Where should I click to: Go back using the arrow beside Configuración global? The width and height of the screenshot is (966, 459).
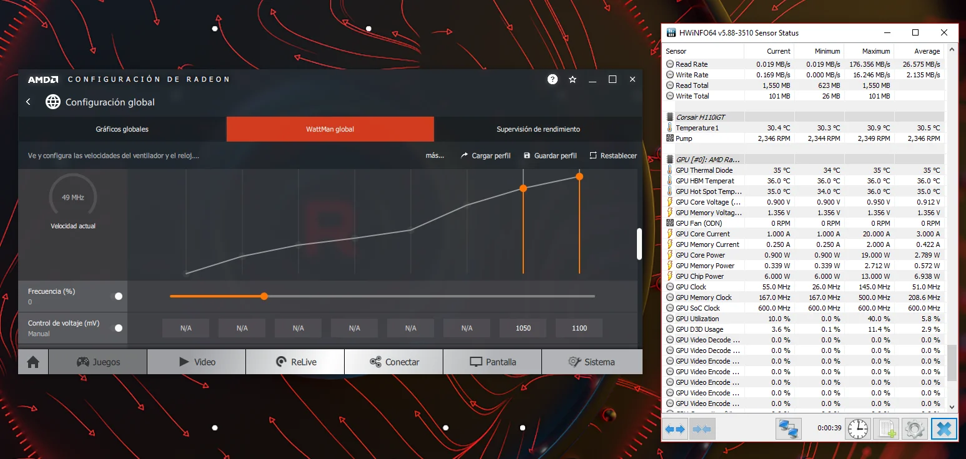point(29,102)
